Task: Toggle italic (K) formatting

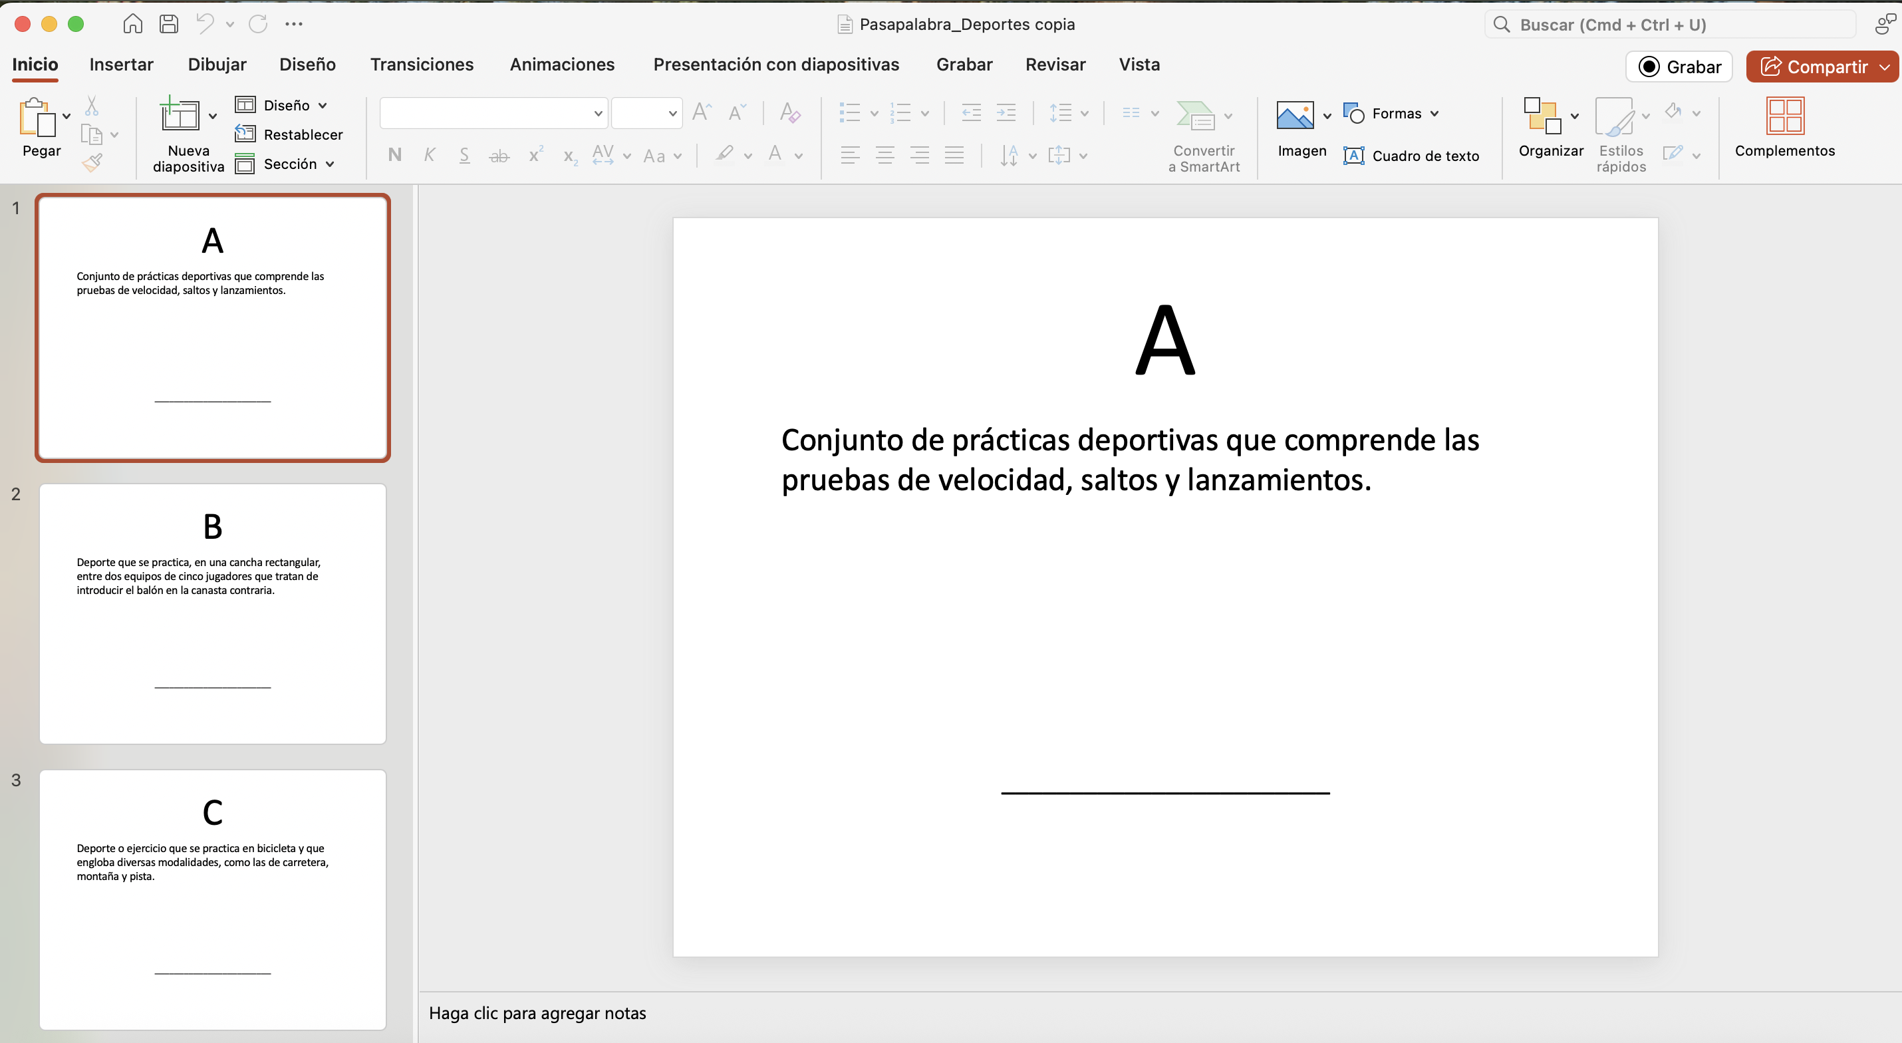Action: tap(429, 155)
